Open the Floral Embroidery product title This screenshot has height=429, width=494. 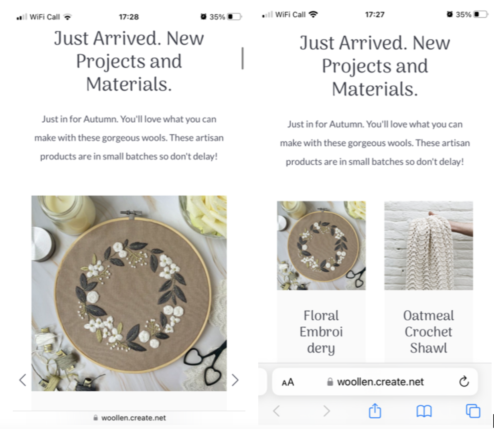[x=321, y=332]
